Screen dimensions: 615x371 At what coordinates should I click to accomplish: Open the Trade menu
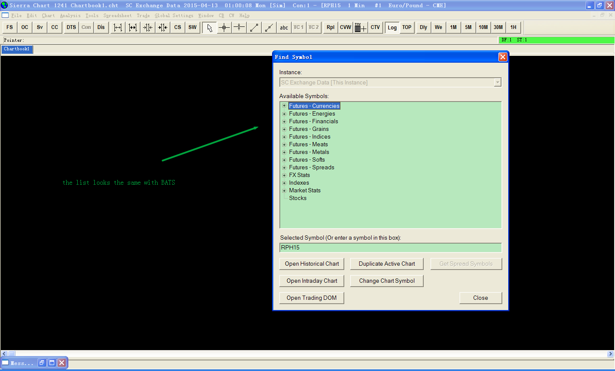(143, 16)
